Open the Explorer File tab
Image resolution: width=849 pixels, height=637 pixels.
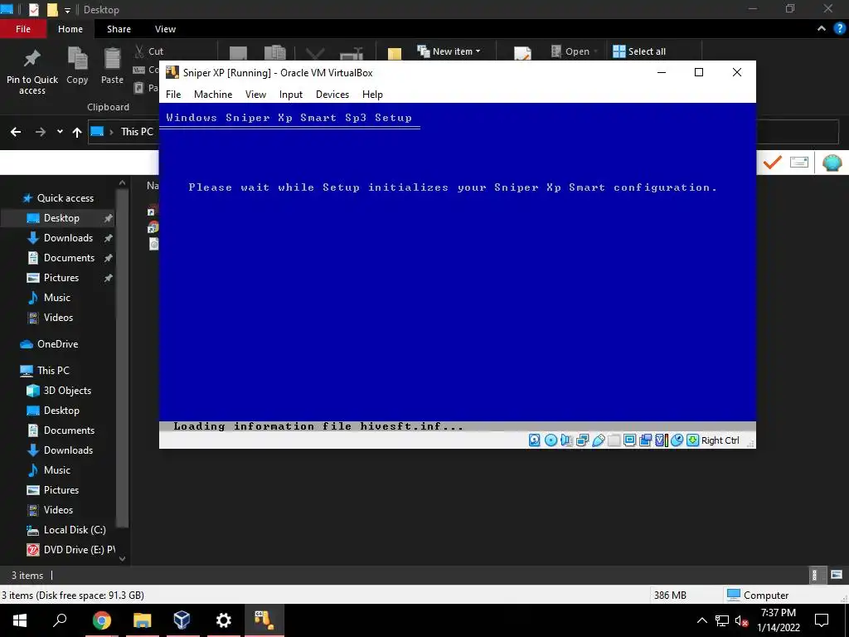pos(23,29)
